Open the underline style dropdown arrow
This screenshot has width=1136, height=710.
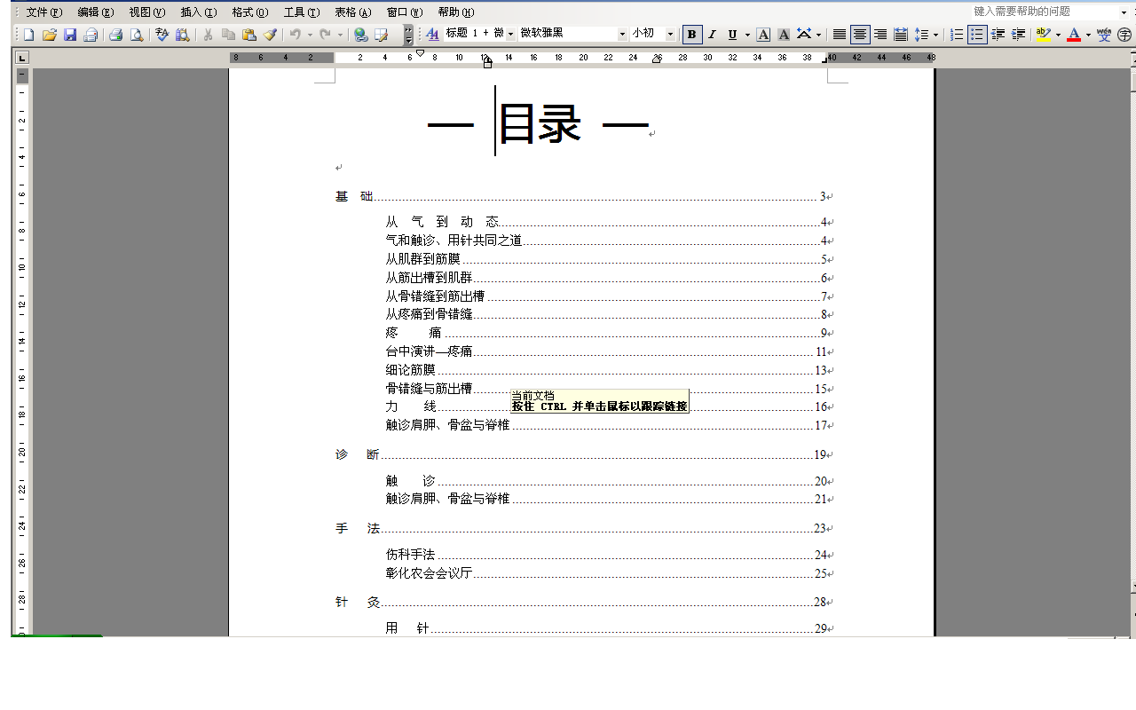747,35
